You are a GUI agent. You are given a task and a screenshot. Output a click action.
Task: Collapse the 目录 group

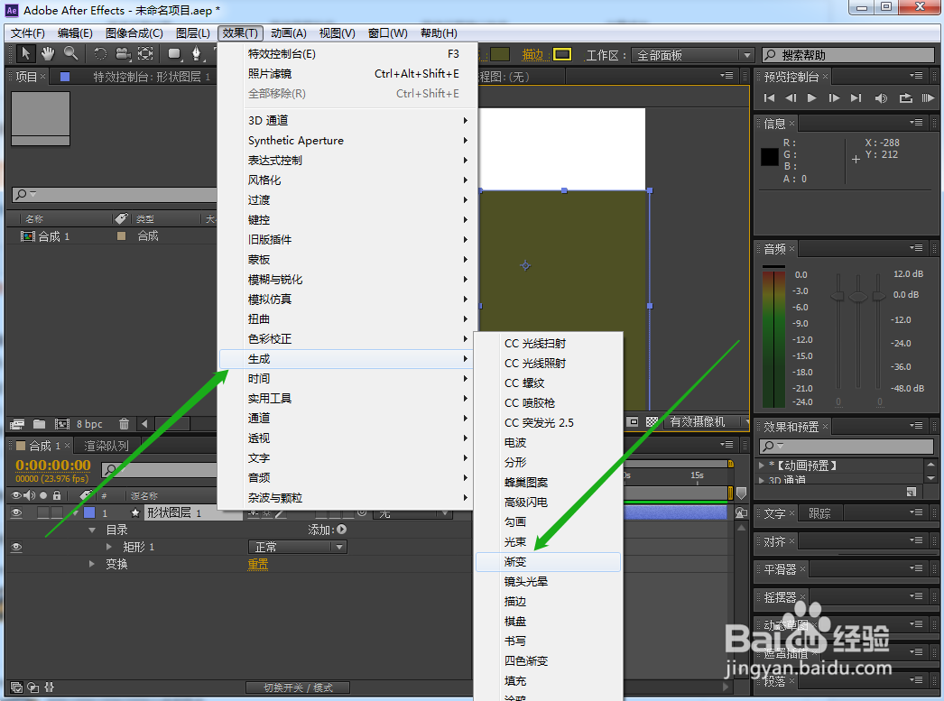tap(92, 530)
